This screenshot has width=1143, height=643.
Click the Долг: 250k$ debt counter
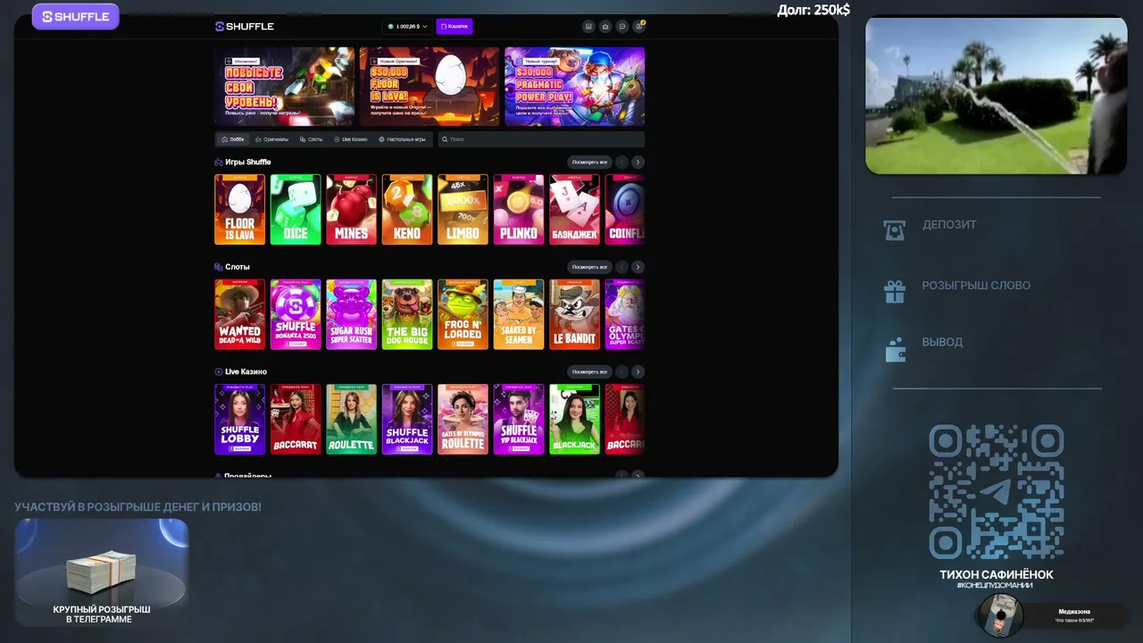813,10
